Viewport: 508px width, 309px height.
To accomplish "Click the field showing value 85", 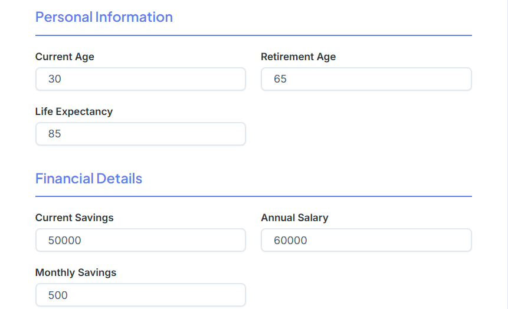I will pos(140,134).
